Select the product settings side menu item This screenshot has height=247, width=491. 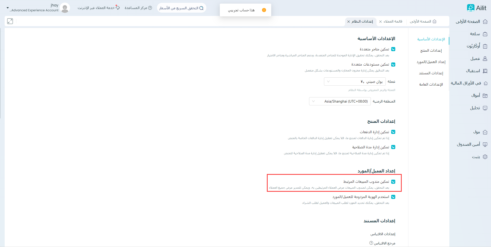[x=431, y=51]
